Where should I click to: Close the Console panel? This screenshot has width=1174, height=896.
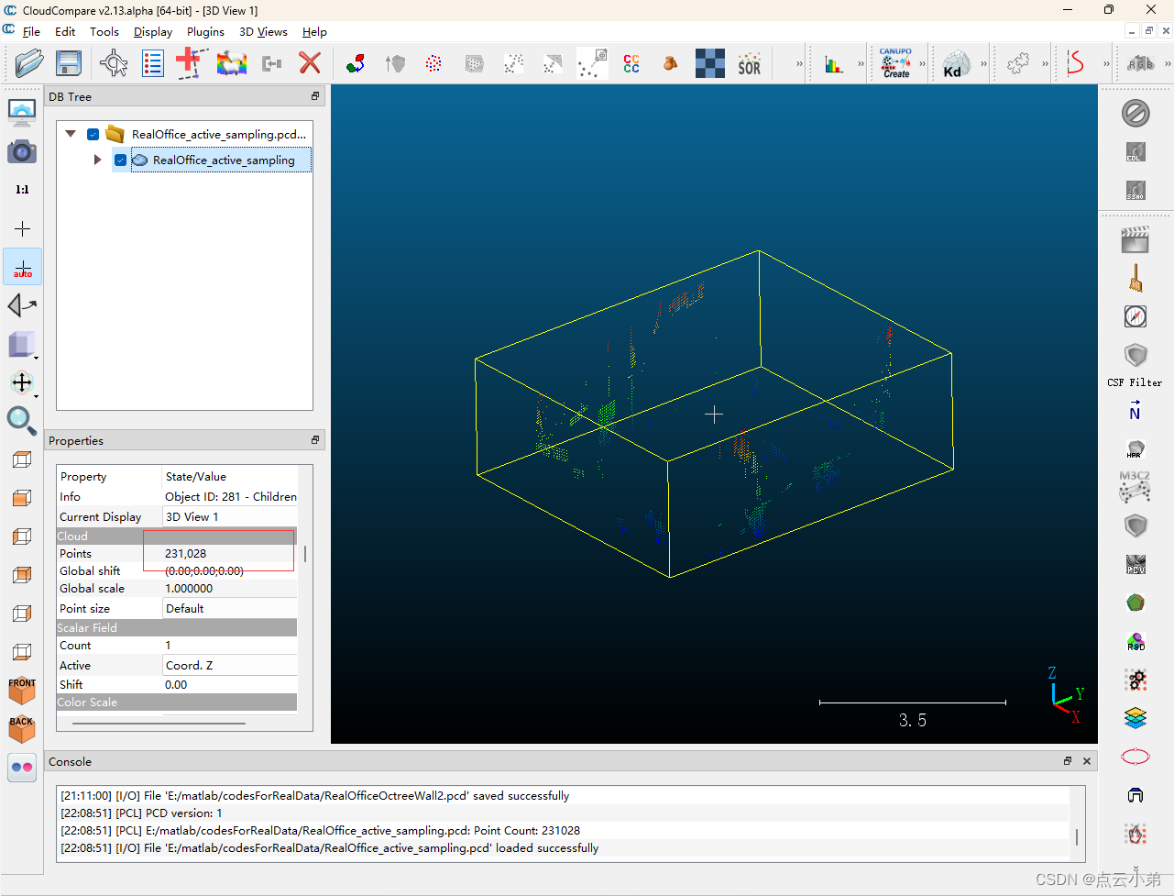[1087, 761]
